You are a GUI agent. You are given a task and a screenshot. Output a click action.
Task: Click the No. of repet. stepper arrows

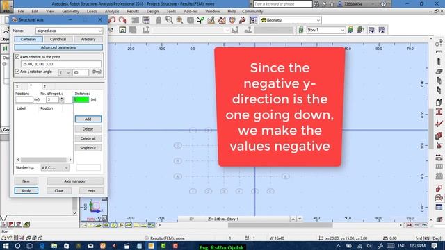pos(62,99)
